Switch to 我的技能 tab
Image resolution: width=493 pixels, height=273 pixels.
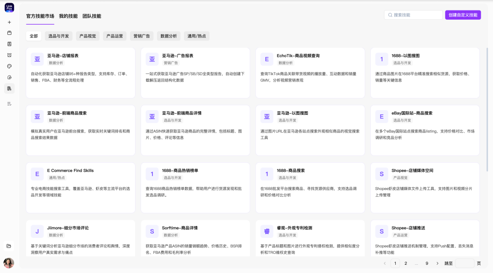tap(68, 16)
